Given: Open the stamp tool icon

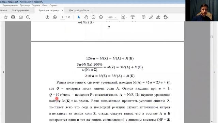Looking at the screenshot, I should [166, 17].
